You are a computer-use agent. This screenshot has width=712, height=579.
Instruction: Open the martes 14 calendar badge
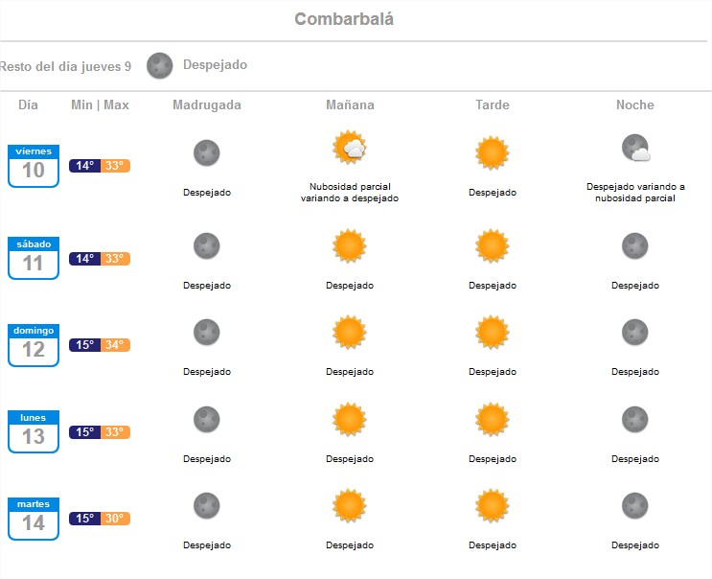[x=34, y=519]
